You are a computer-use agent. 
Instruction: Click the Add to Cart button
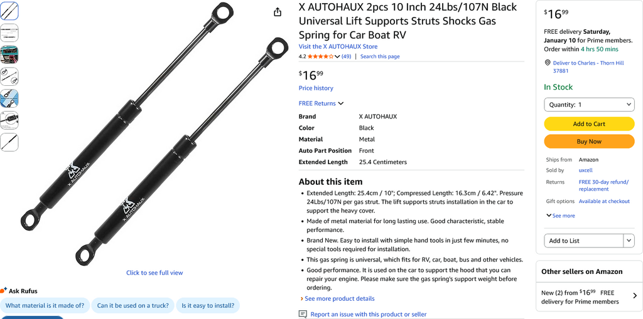[x=588, y=124]
